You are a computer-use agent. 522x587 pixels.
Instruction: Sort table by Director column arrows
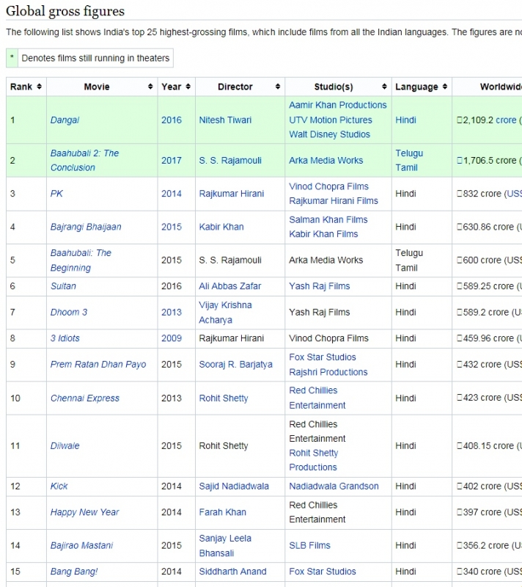(x=277, y=87)
